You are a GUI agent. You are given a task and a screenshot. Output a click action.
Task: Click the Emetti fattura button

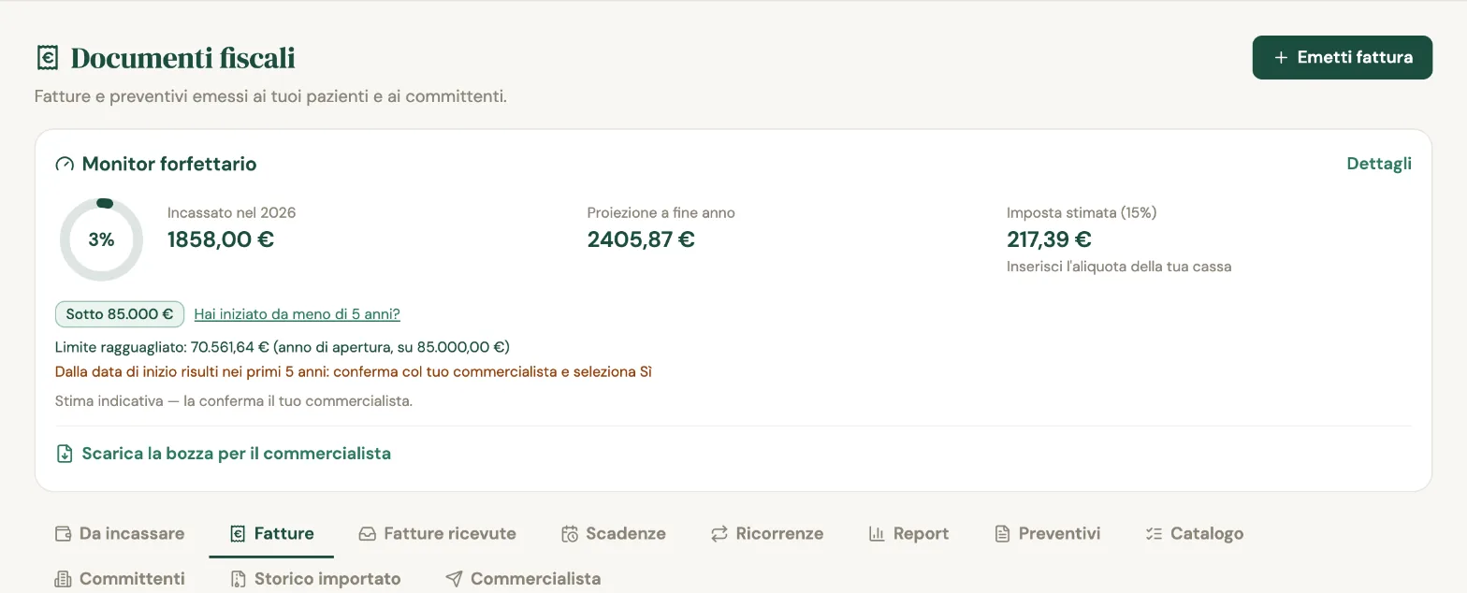point(1342,58)
